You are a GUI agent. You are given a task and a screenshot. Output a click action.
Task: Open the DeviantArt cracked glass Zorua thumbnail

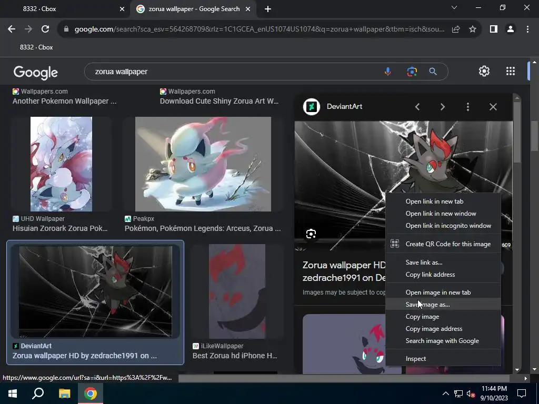coord(96,291)
